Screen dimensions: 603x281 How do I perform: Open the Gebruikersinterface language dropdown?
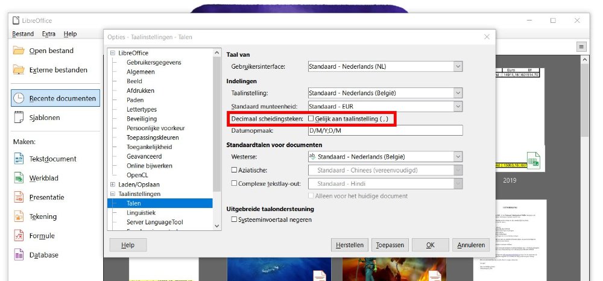coord(458,66)
